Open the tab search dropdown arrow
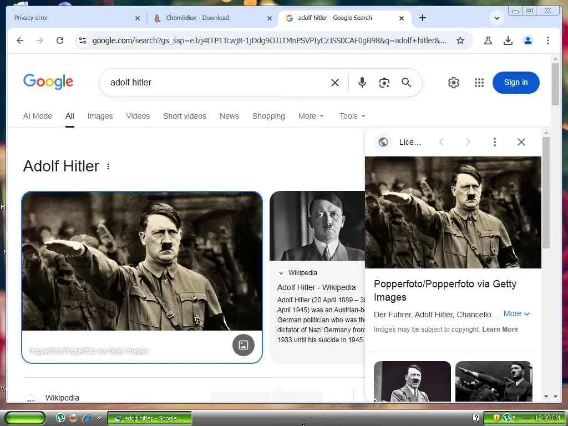 (496, 18)
